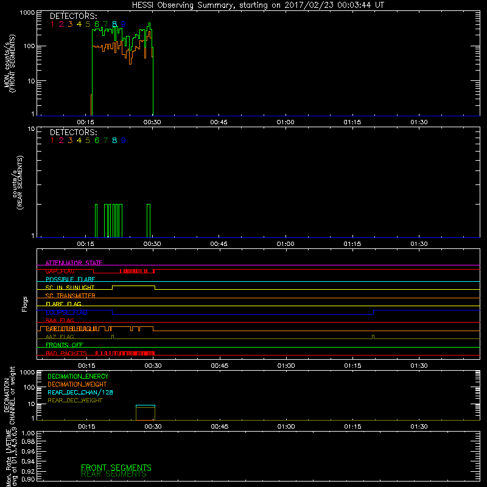Click the FLARE_FLAG label
Viewport: 487px width, 487px height.
pos(63,304)
